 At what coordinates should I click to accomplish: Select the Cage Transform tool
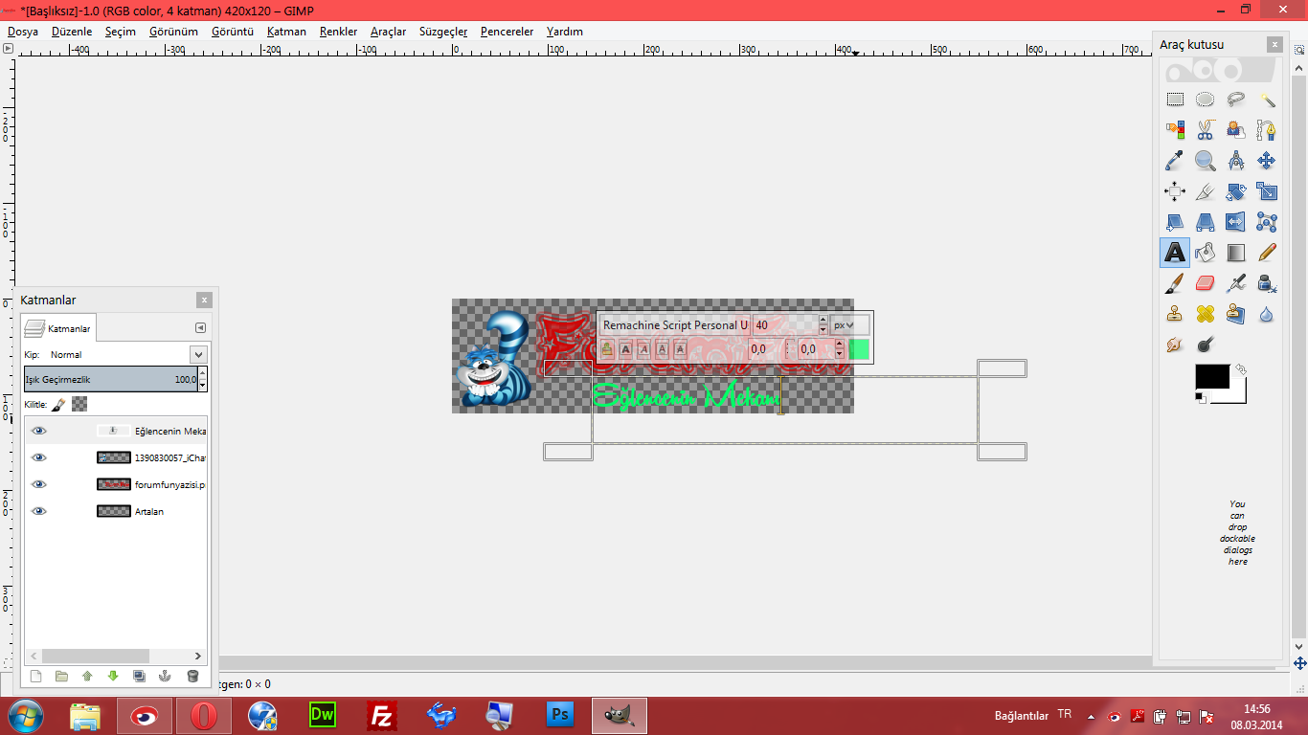click(1267, 222)
